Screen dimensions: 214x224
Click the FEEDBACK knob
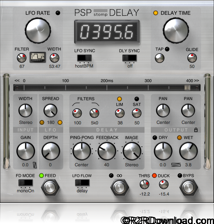(x=107, y=151)
